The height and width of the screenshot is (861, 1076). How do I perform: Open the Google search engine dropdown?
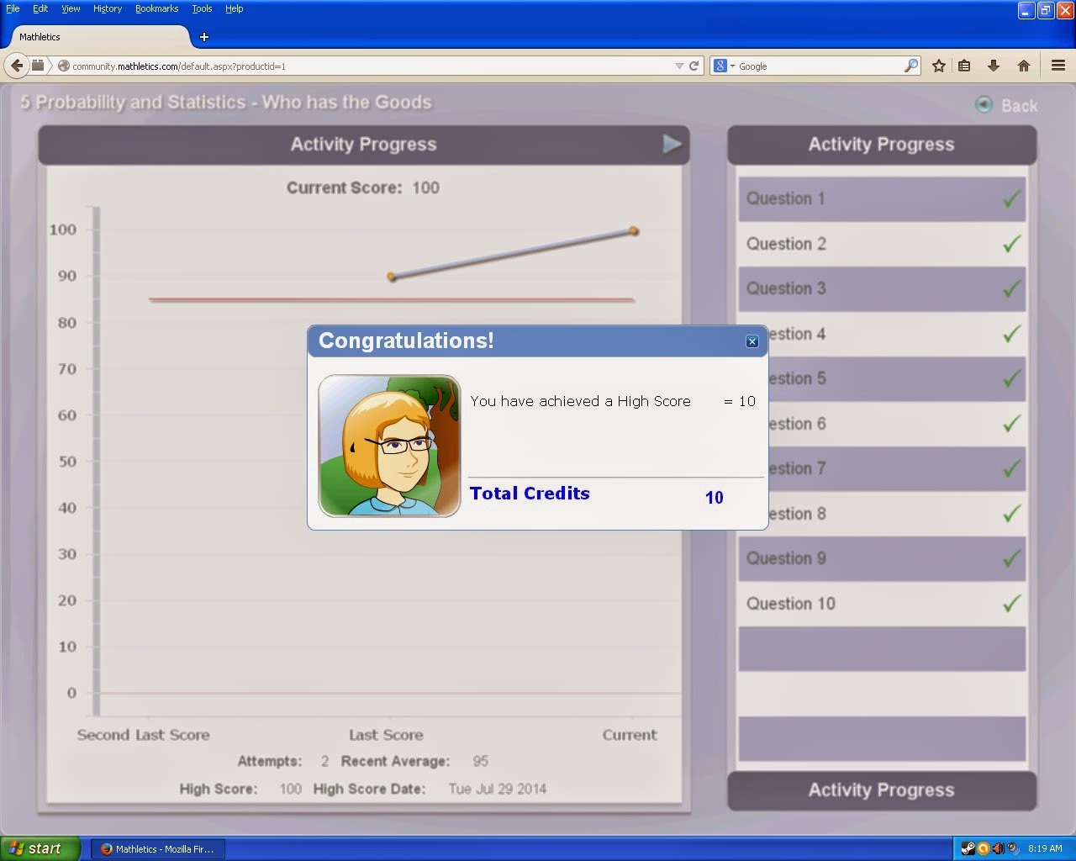728,66
